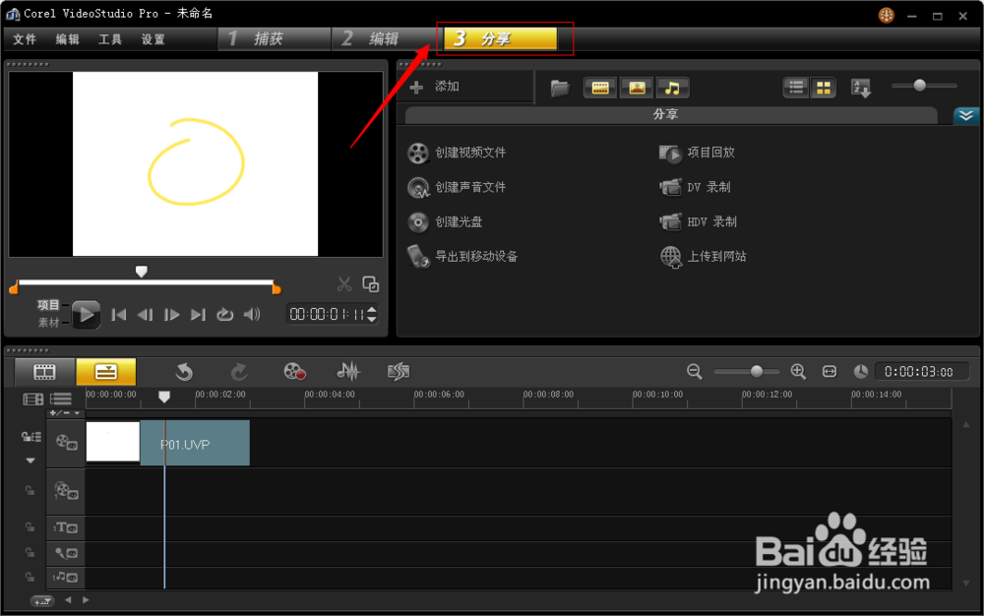This screenshot has width=984, height=616.
Task: Switch to storyboard view
Action: pos(44,372)
